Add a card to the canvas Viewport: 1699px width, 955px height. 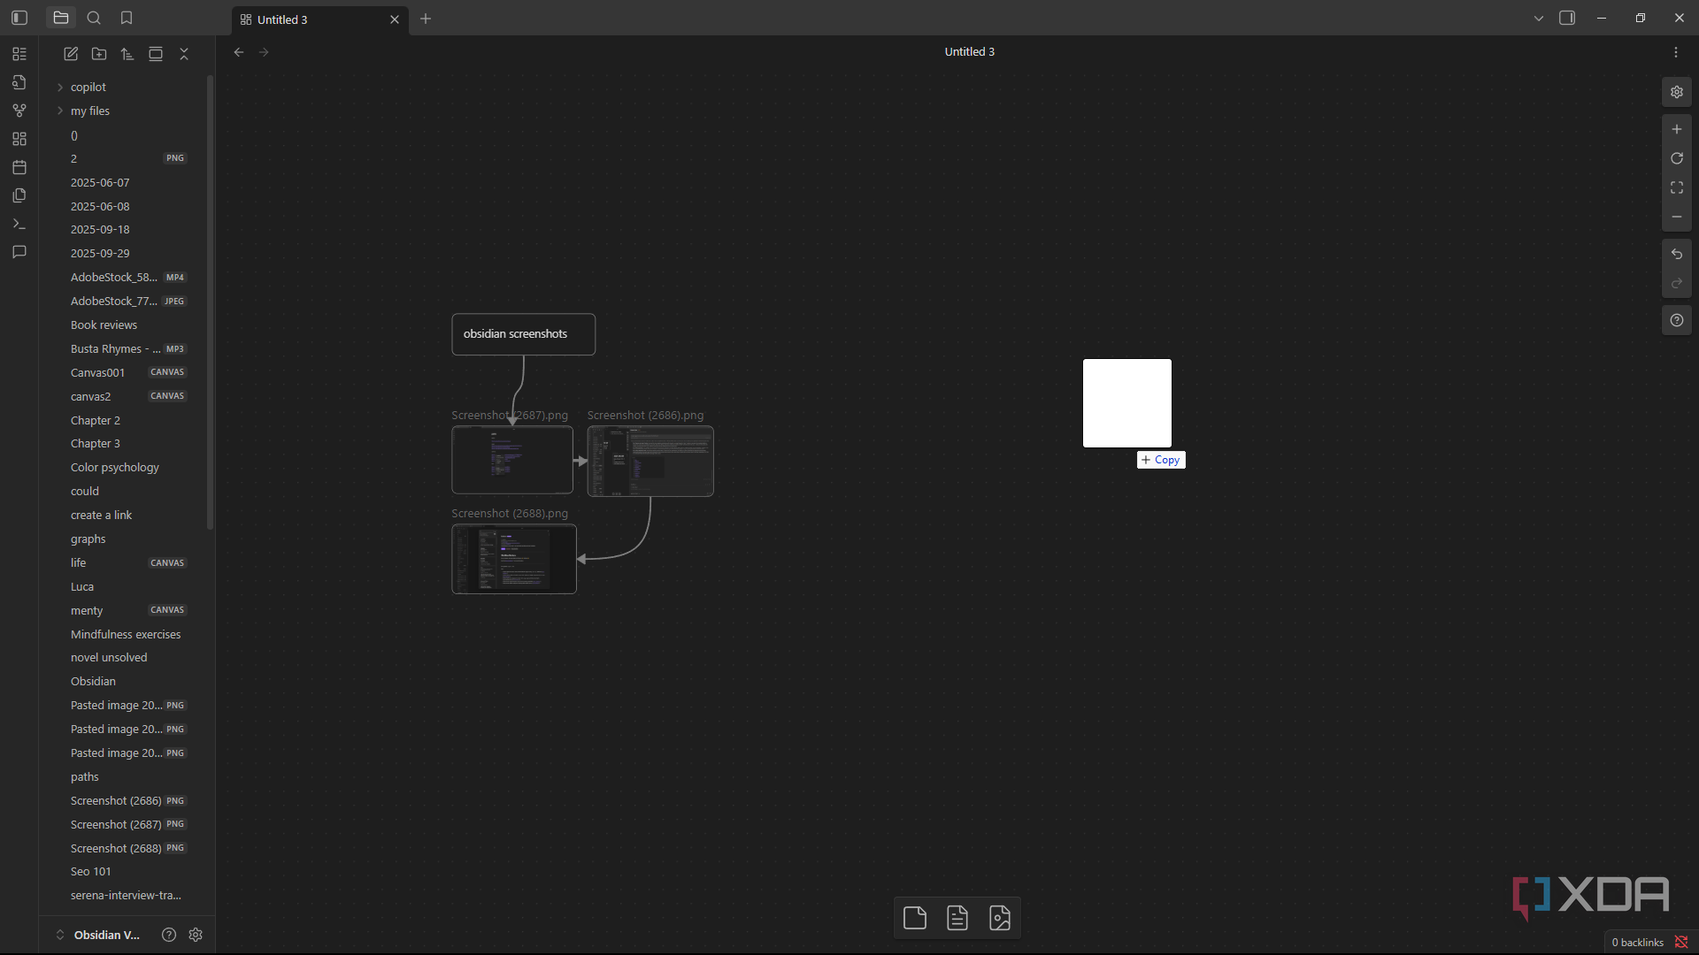pos(915,918)
